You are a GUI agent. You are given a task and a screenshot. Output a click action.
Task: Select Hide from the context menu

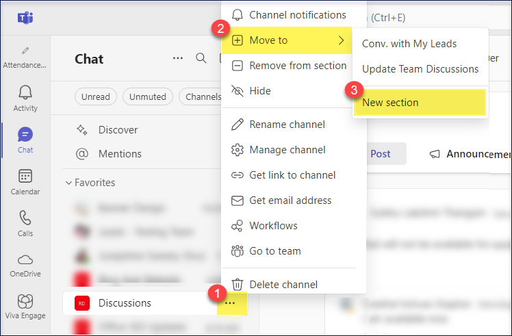[260, 91]
